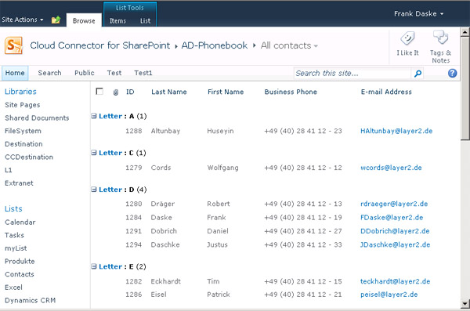The image size is (470, 311).
Task: Open the CCDestination library link
Action: click(x=29, y=157)
